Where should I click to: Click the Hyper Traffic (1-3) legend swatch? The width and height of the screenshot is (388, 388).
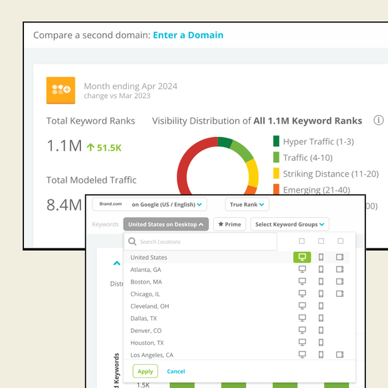[x=276, y=141]
